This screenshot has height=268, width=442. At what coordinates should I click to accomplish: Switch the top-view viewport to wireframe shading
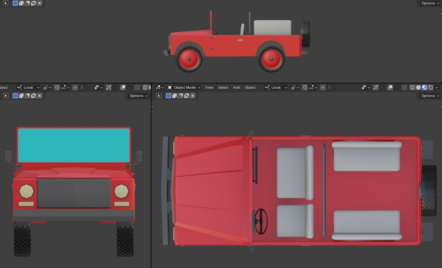click(412, 87)
